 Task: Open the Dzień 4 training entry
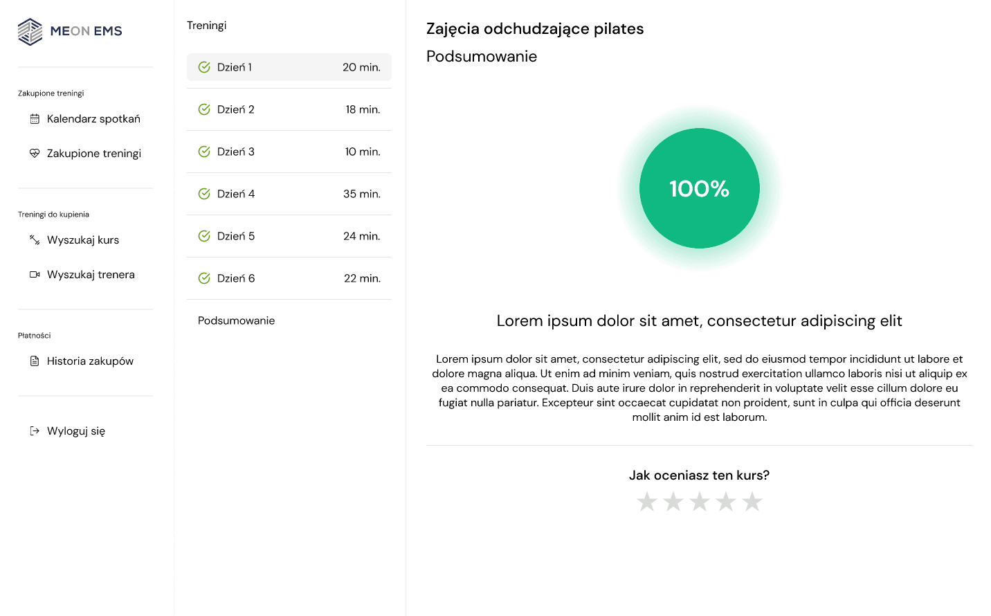coord(289,194)
